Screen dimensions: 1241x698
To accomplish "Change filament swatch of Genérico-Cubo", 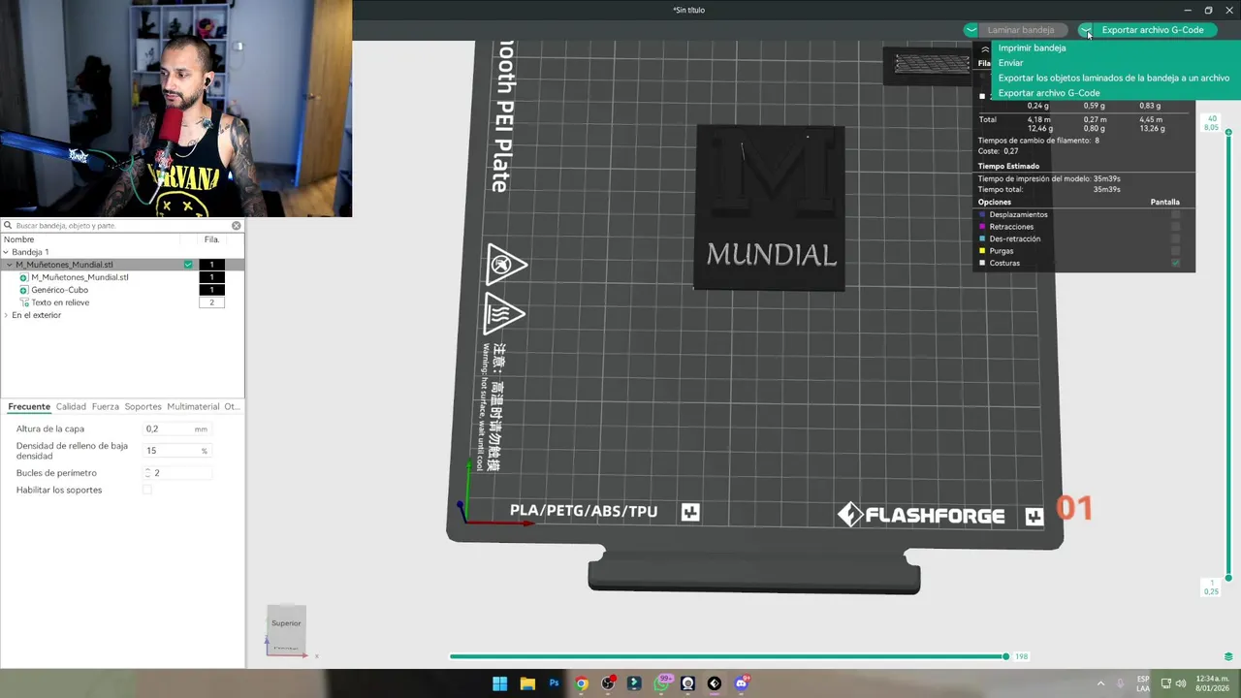I will [x=211, y=290].
